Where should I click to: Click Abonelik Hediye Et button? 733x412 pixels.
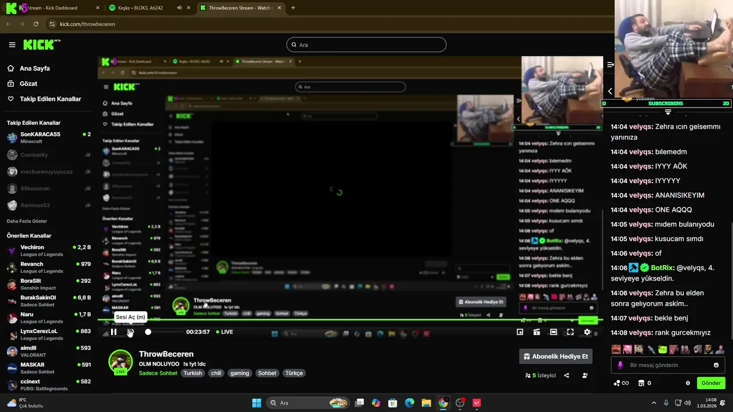tap(555, 356)
